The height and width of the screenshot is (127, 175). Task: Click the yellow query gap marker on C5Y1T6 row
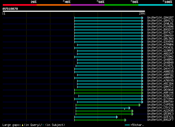pyautogui.click(x=124, y=109)
